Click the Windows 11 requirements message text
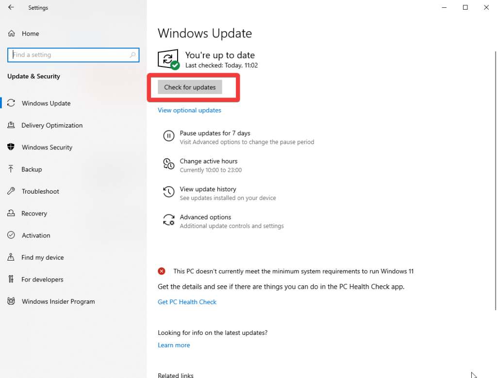Viewport: 497px width, 378px height. [x=293, y=271]
